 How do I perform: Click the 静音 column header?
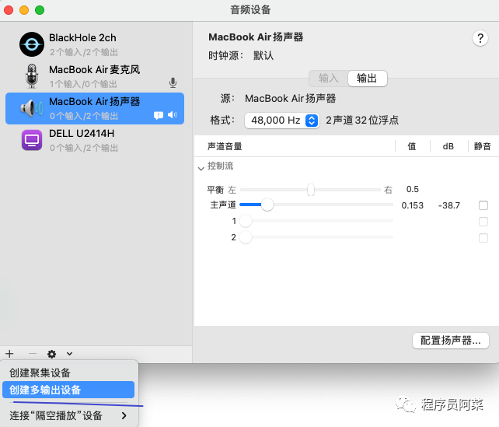483,146
